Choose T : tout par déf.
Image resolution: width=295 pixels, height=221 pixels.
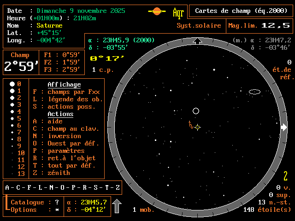tap(64, 166)
